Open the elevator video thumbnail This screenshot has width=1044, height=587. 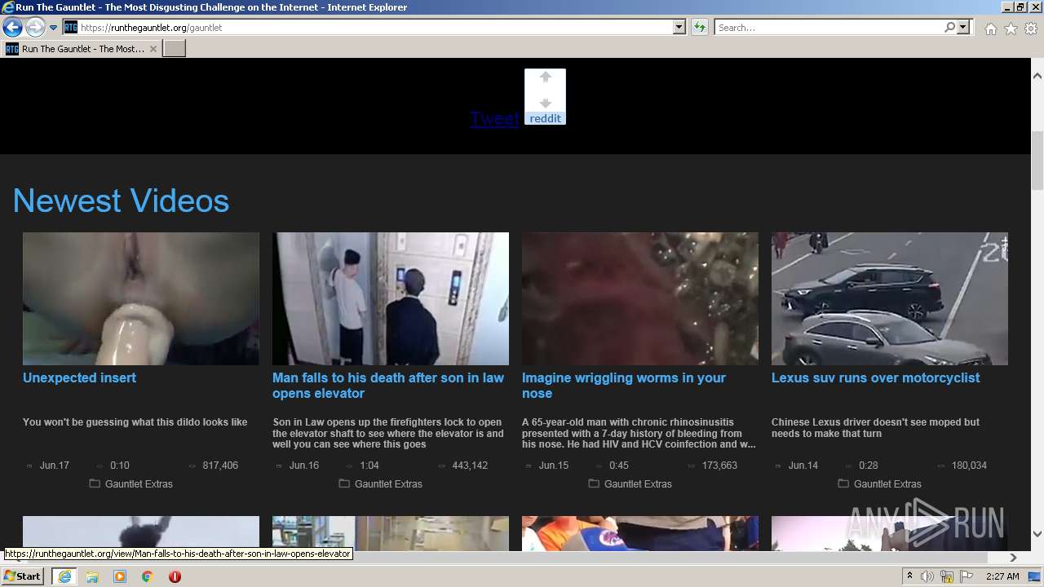coord(391,298)
